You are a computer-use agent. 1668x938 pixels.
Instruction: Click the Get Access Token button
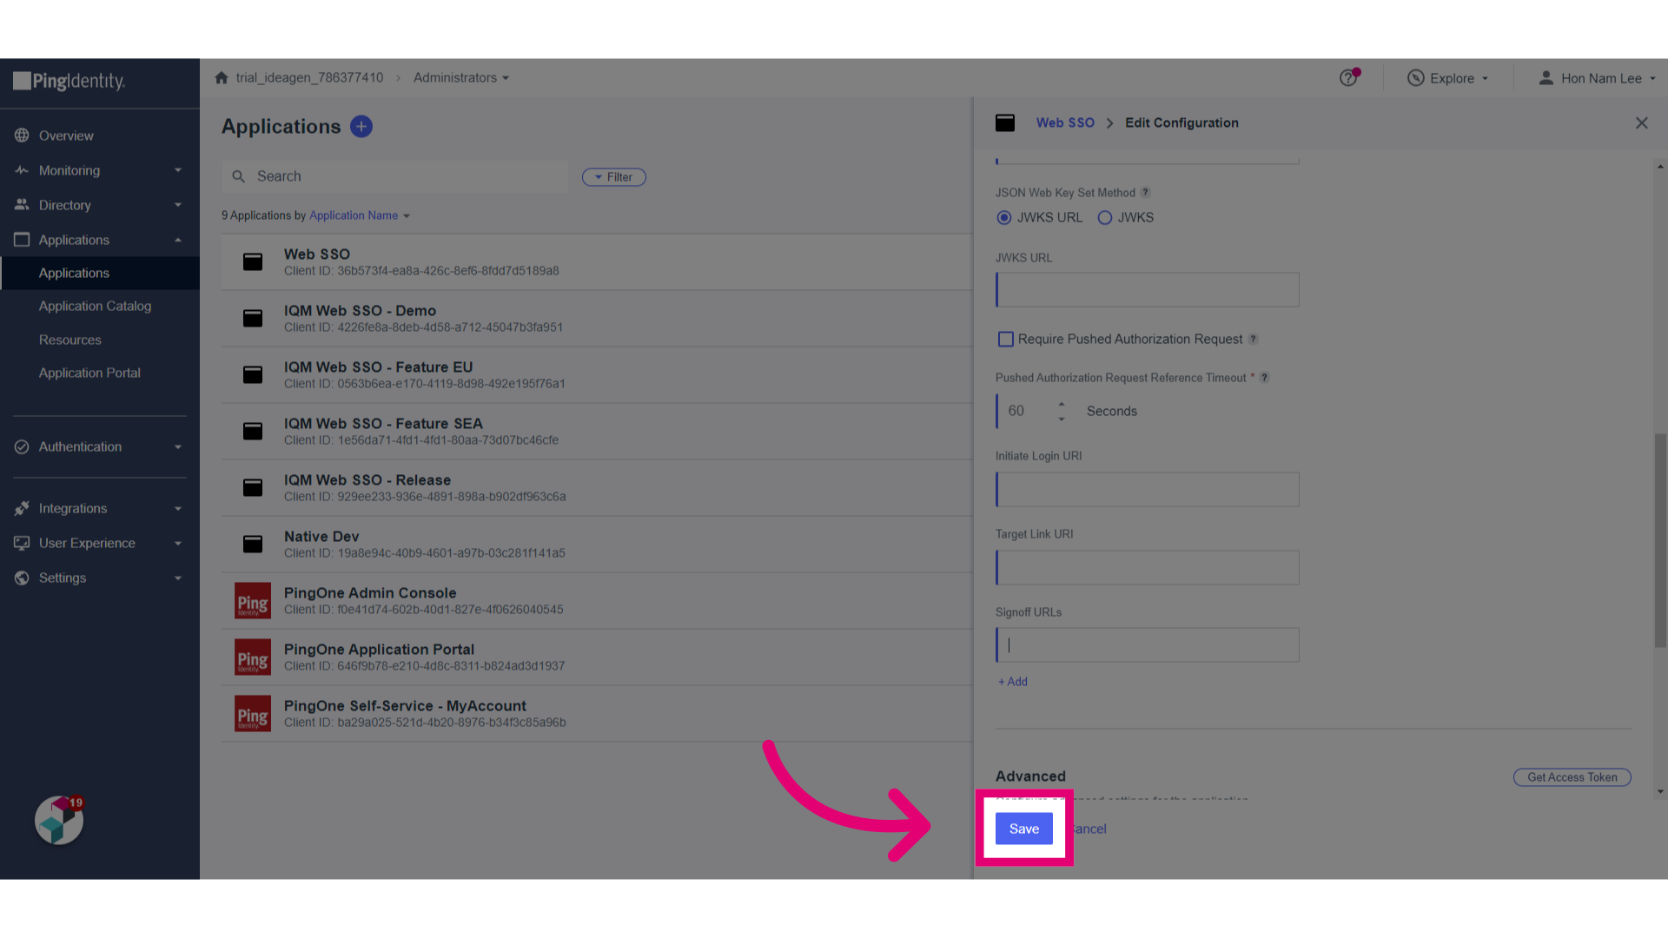1572,777
